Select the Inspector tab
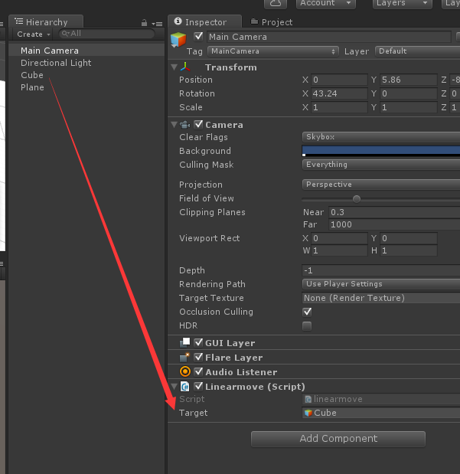 tap(205, 22)
